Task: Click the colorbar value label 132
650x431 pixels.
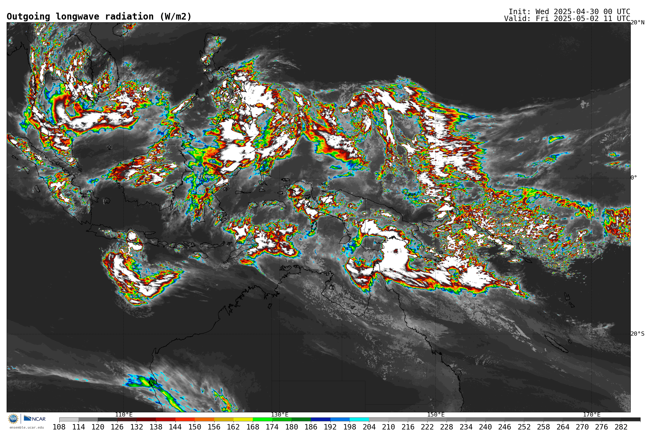Action: [137, 427]
